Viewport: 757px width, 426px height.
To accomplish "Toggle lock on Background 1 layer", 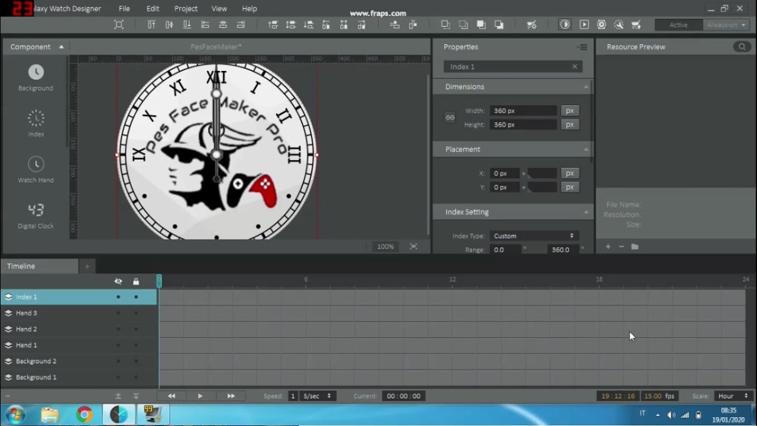I will point(136,377).
